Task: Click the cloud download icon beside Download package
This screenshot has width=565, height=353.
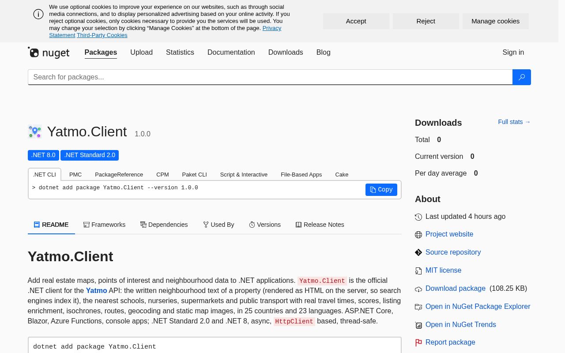Action: pos(418,289)
